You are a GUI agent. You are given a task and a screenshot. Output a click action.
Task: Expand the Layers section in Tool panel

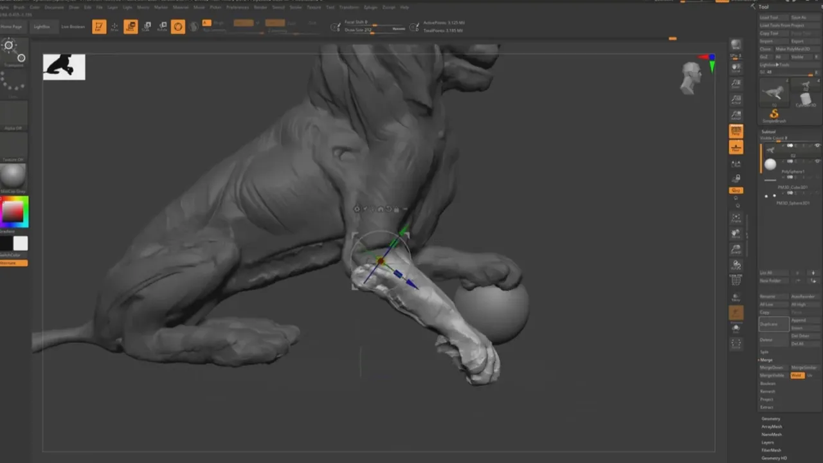click(x=768, y=442)
